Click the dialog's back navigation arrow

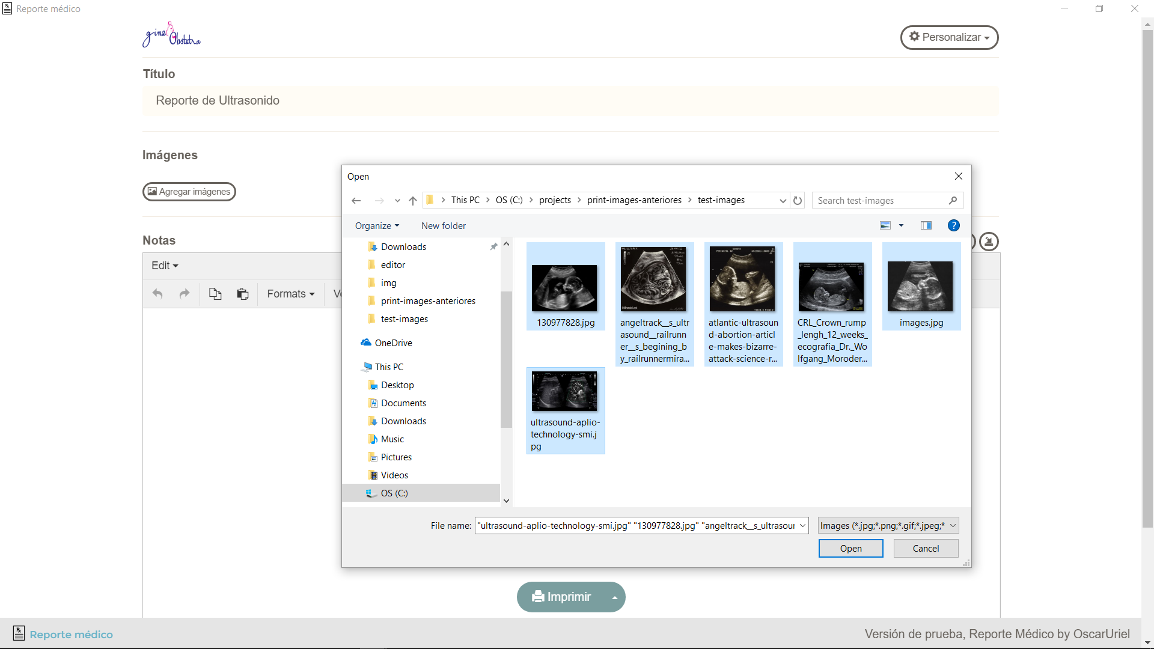[356, 201]
